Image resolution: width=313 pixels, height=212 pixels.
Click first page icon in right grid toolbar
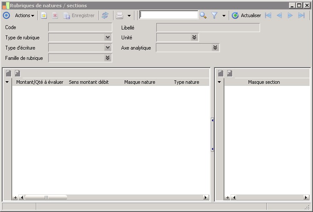(221, 74)
